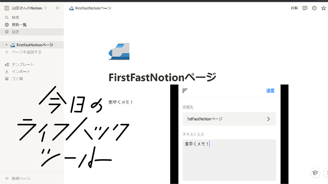Open the hamburger menu icon in the phone app
Image resolution: width=328 pixels, height=184 pixels.
pos(185,91)
